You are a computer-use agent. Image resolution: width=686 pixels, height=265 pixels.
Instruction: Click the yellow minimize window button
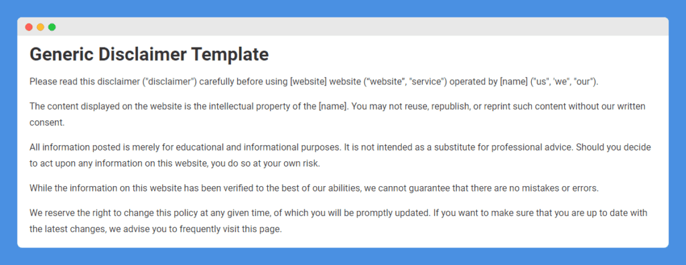[x=40, y=27]
